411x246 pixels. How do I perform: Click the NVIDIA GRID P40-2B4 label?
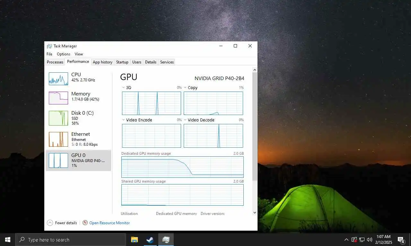[x=219, y=78]
